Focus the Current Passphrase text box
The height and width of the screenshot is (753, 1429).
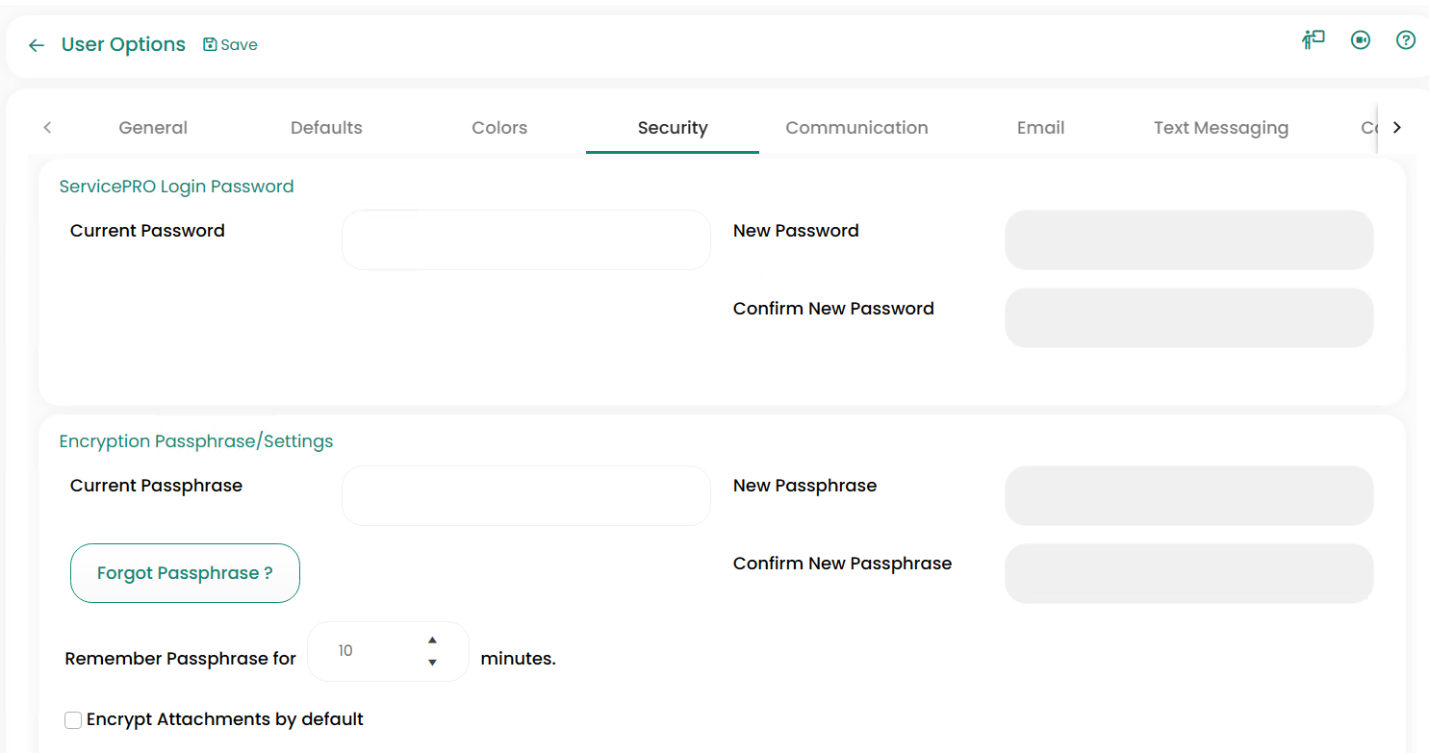click(525, 496)
